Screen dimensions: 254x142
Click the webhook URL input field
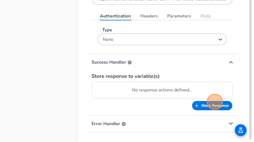click(162, 1)
